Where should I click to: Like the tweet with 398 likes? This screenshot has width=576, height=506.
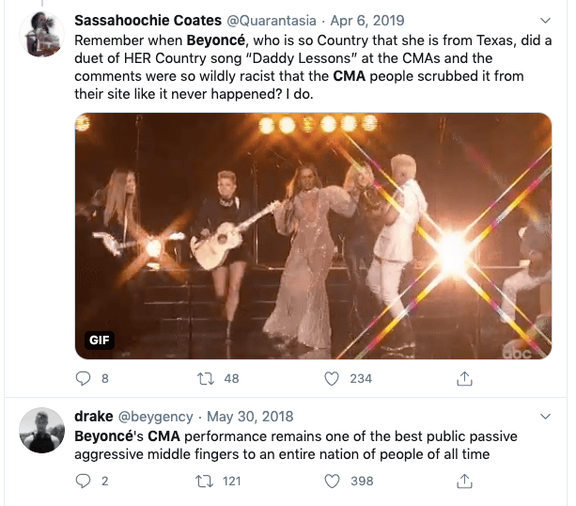click(331, 481)
